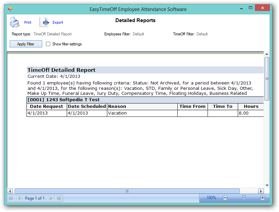Image resolution: width=279 pixels, height=212 pixels.
Task: Click the Export link
Action: click(x=58, y=22)
